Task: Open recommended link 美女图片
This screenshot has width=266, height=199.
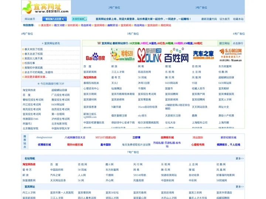Action: click(46, 25)
